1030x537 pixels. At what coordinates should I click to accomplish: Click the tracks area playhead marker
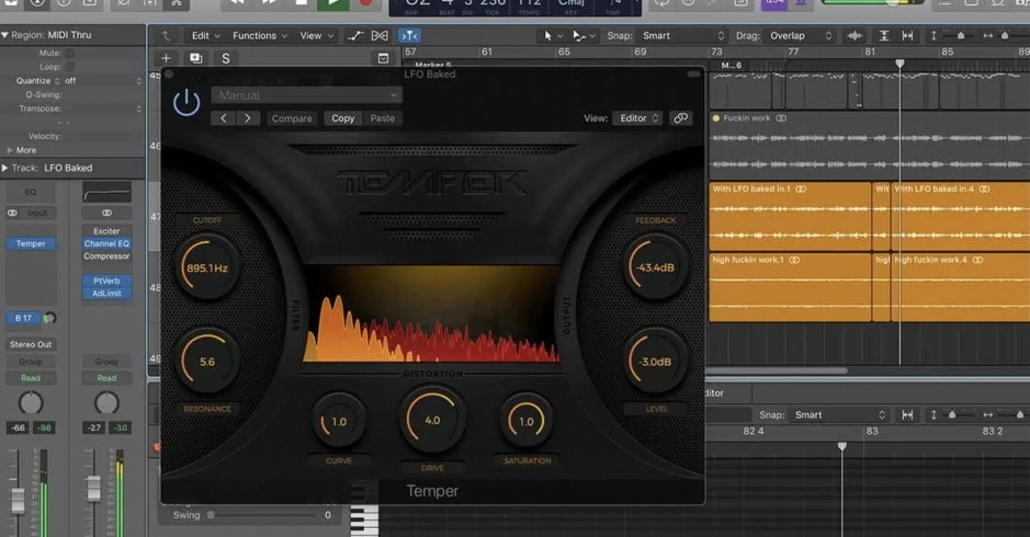pos(900,64)
